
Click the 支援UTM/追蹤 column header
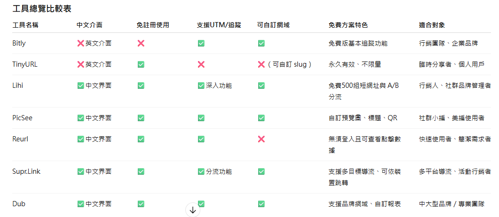point(219,25)
